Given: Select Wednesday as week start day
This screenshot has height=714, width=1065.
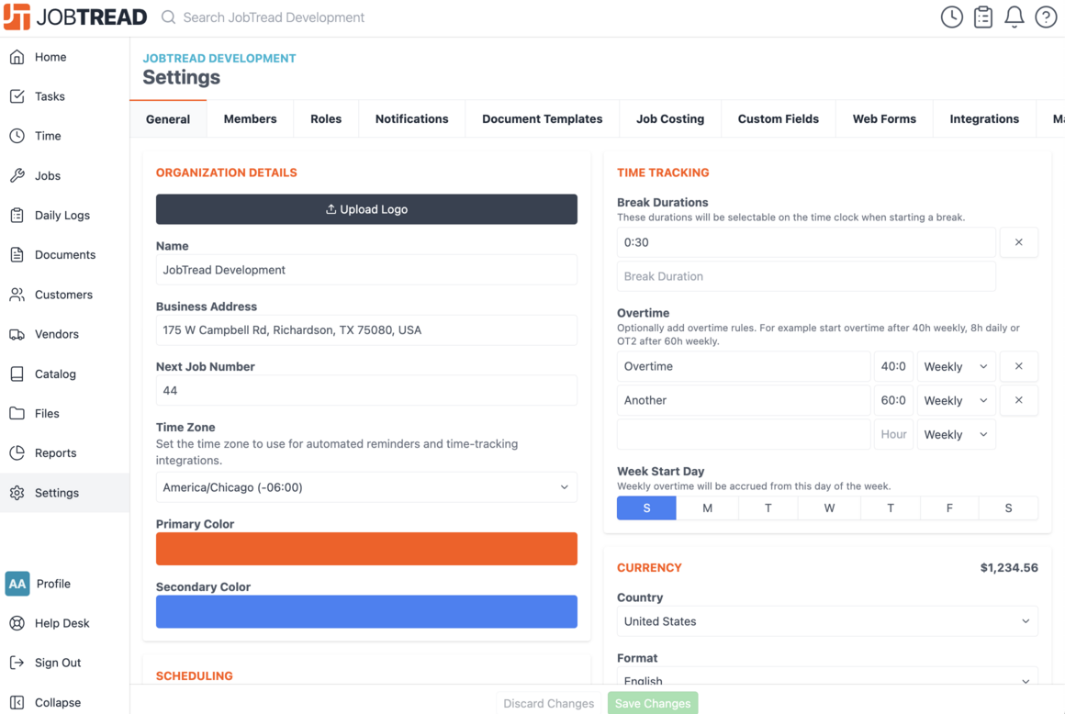Looking at the screenshot, I should coord(829,508).
